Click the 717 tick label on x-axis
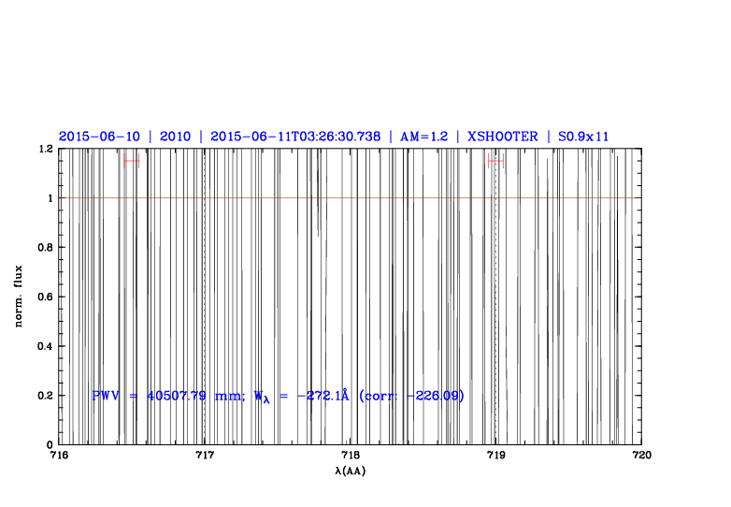The image size is (731, 507). (204, 456)
